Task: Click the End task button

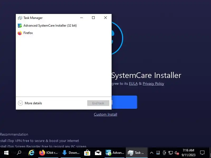Action: tap(98, 103)
